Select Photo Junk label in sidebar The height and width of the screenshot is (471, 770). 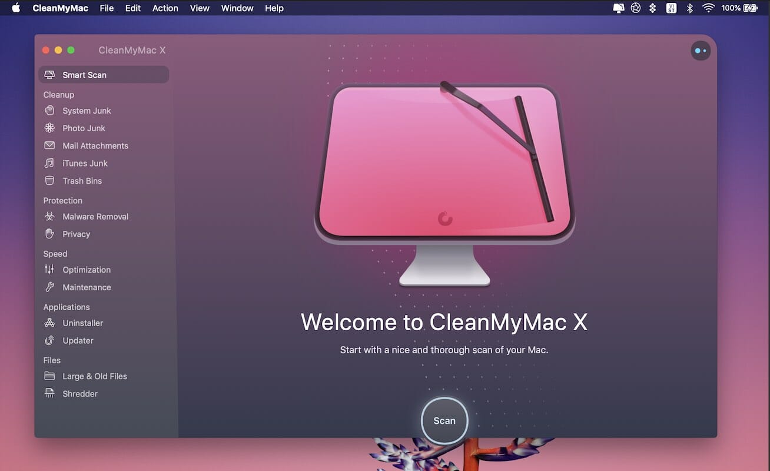pyautogui.click(x=84, y=128)
